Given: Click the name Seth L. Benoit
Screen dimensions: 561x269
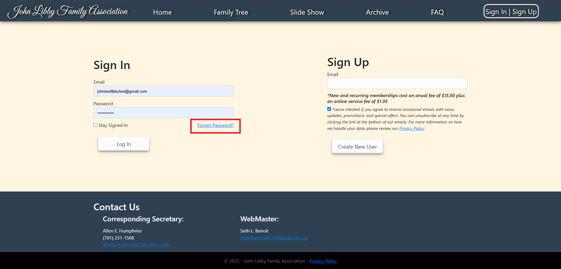Looking at the screenshot, I should 254,231.
